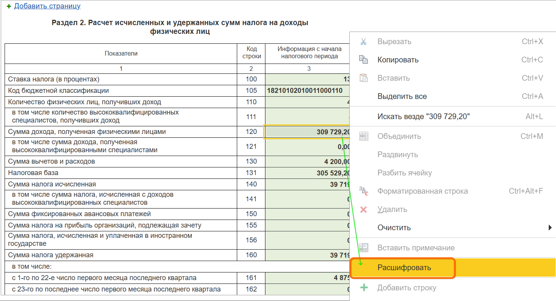Click the value cell for row 130
Viewport: 556px width, 301px height.
point(307,161)
